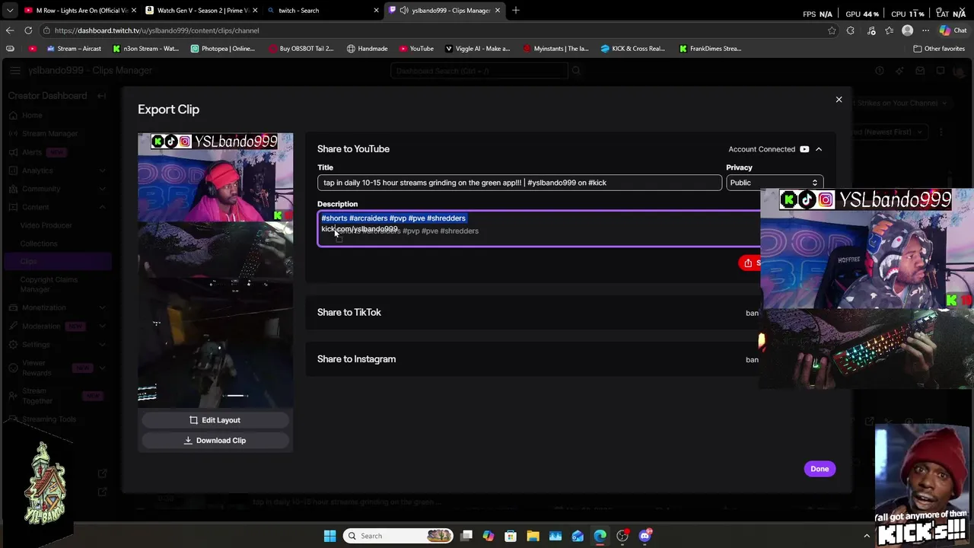The height and width of the screenshot is (548, 974).
Task: Select Home in the dimmed dashboard sidebar
Action: pos(32,116)
